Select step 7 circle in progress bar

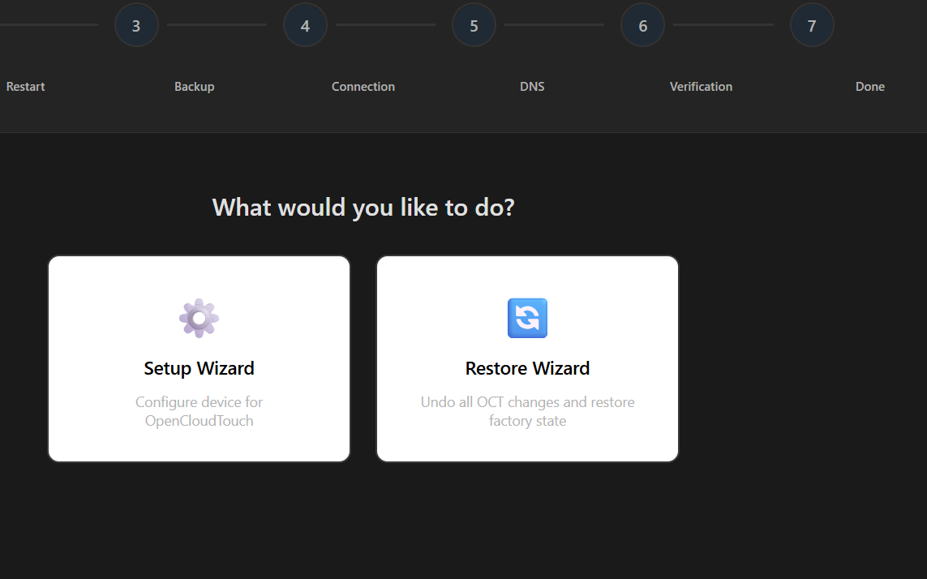[x=812, y=25]
